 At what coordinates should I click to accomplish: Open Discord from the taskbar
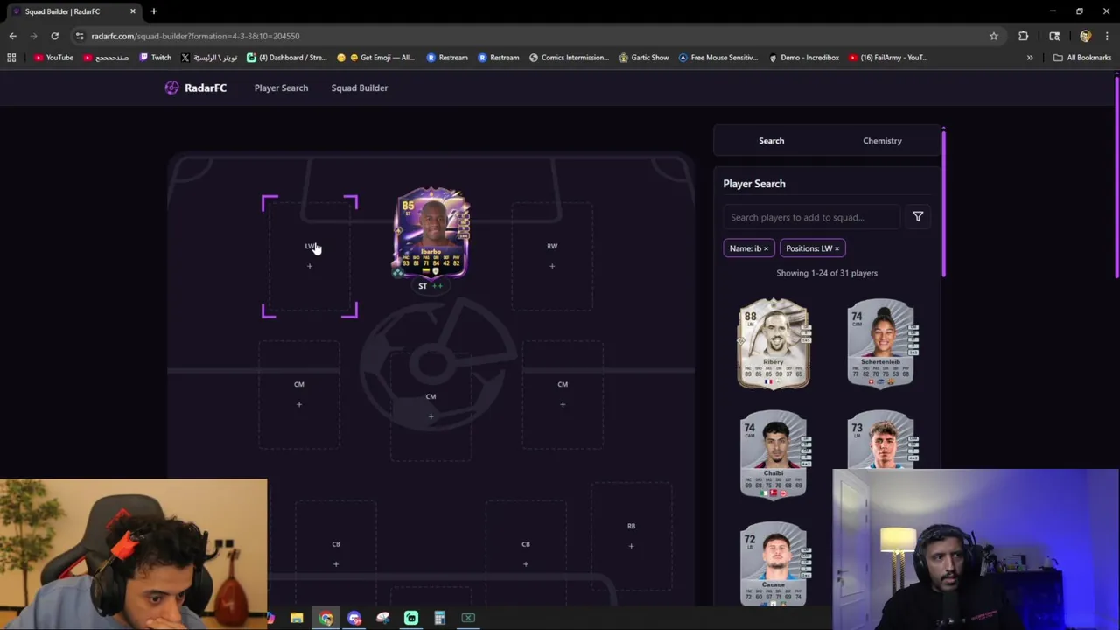[354, 619]
